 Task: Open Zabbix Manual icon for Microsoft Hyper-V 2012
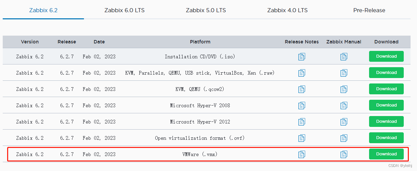pyautogui.click(x=344, y=122)
